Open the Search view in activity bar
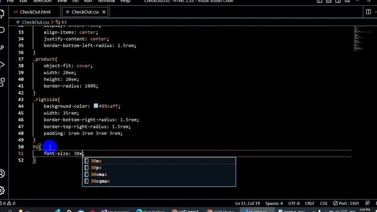377x212 pixels. click(x=2, y=30)
